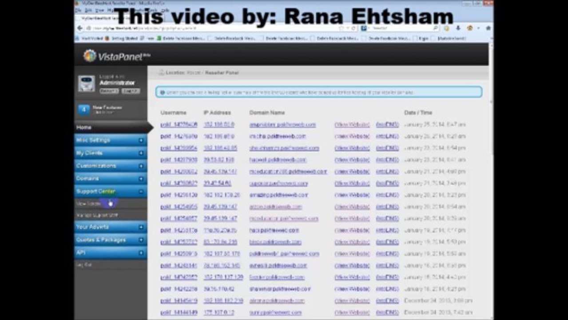Click View Website in pokf_14242258 row

click(352, 289)
